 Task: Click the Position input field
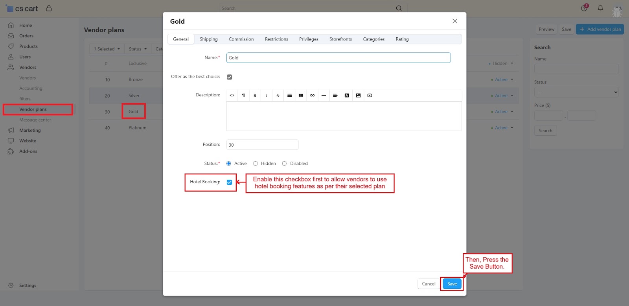[262, 145]
